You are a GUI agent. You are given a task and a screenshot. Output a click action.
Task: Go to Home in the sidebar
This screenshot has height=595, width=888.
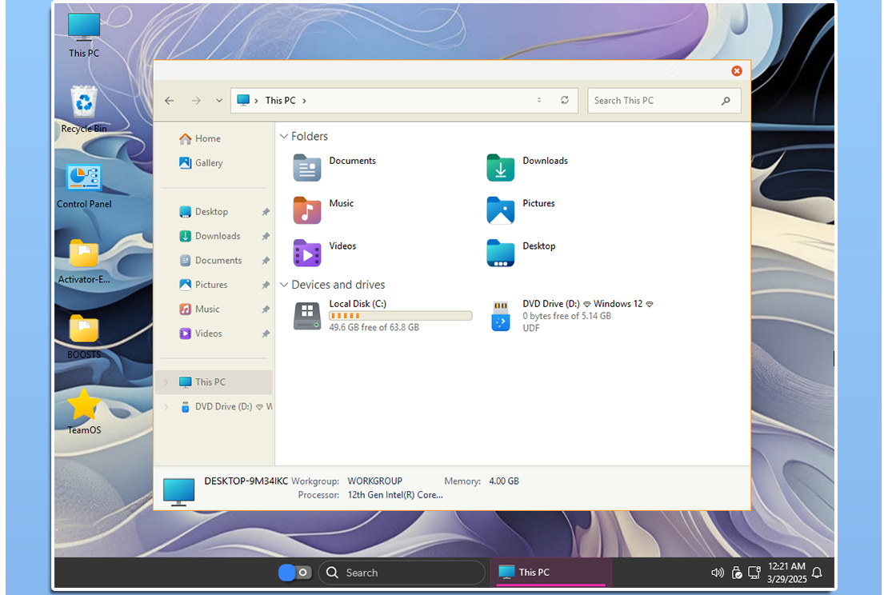(207, 138)
